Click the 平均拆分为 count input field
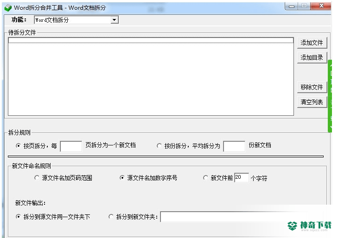This screenshot has width=338, height=238. (x=234, y=146)
